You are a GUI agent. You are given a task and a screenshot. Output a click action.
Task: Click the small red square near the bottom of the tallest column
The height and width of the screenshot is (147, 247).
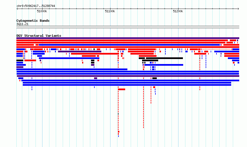point(119,132)
